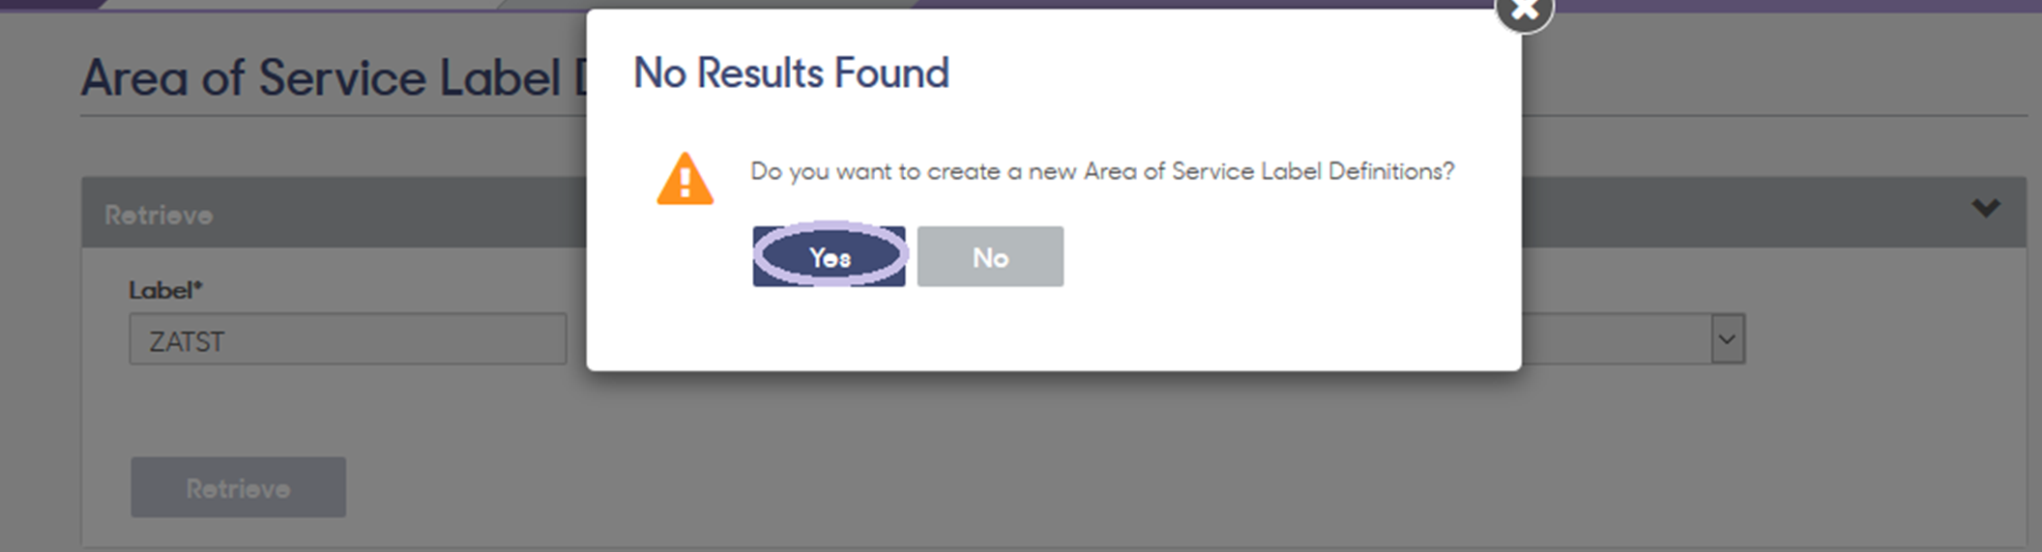The image size is (2042, 552).
Task: Click the Retrieve section header title
Action: click(159, 215)
